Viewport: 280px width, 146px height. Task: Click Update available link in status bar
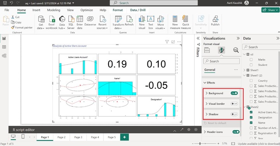(259, 144)
